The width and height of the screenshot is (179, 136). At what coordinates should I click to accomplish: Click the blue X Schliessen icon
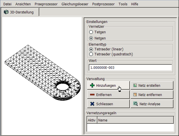[x=92, y=104]
